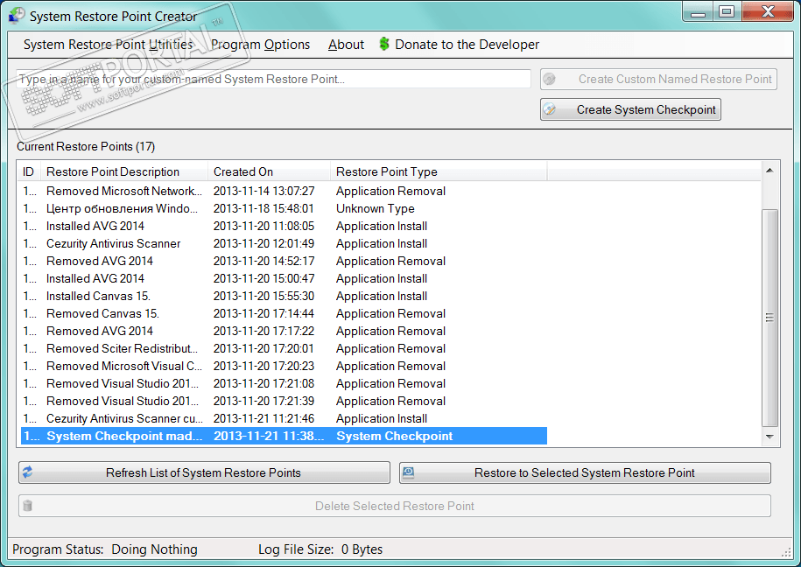This screenshot has width=801, height=567.
Task: Maximize the System Restore Point Creator window
Action: (x=727, y=11)
